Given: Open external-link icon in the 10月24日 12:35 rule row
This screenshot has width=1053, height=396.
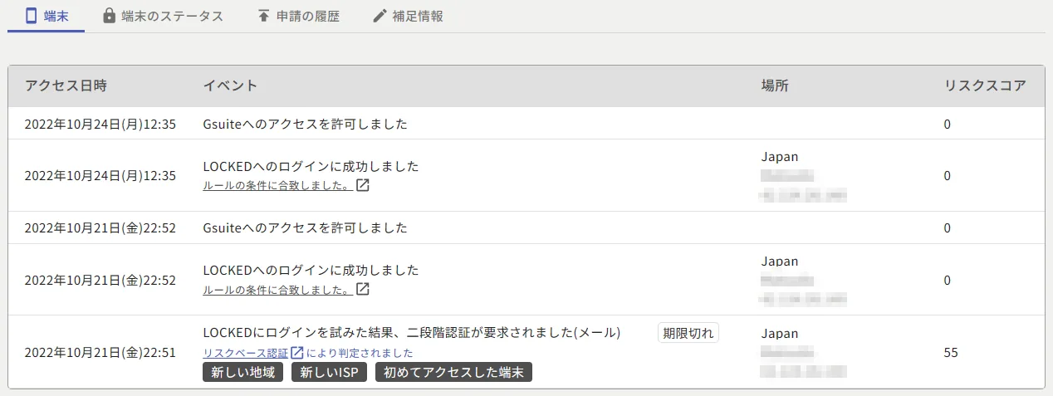Looking at the screenshot, I should coord(362,185).
